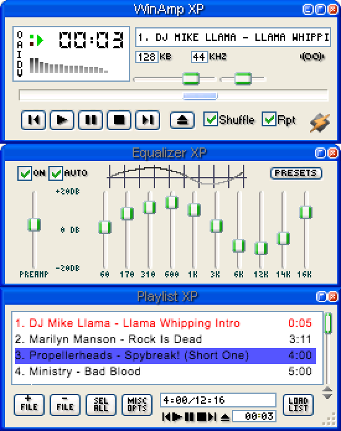Select DJ Mike Llama track in playlist

tap(165, 323)
